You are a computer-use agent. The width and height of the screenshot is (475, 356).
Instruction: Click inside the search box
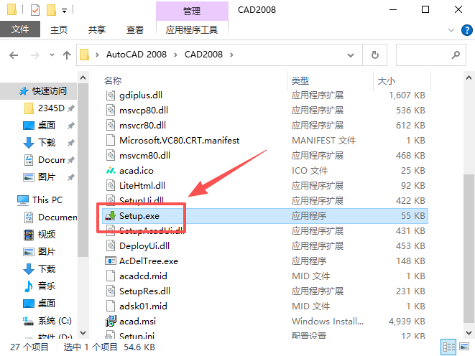tap(424, 55)
